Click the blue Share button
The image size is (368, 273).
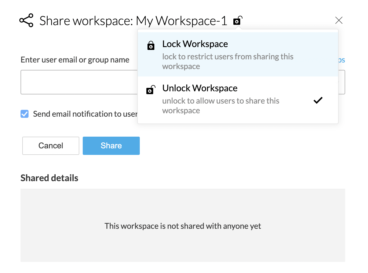click(111, 146)
